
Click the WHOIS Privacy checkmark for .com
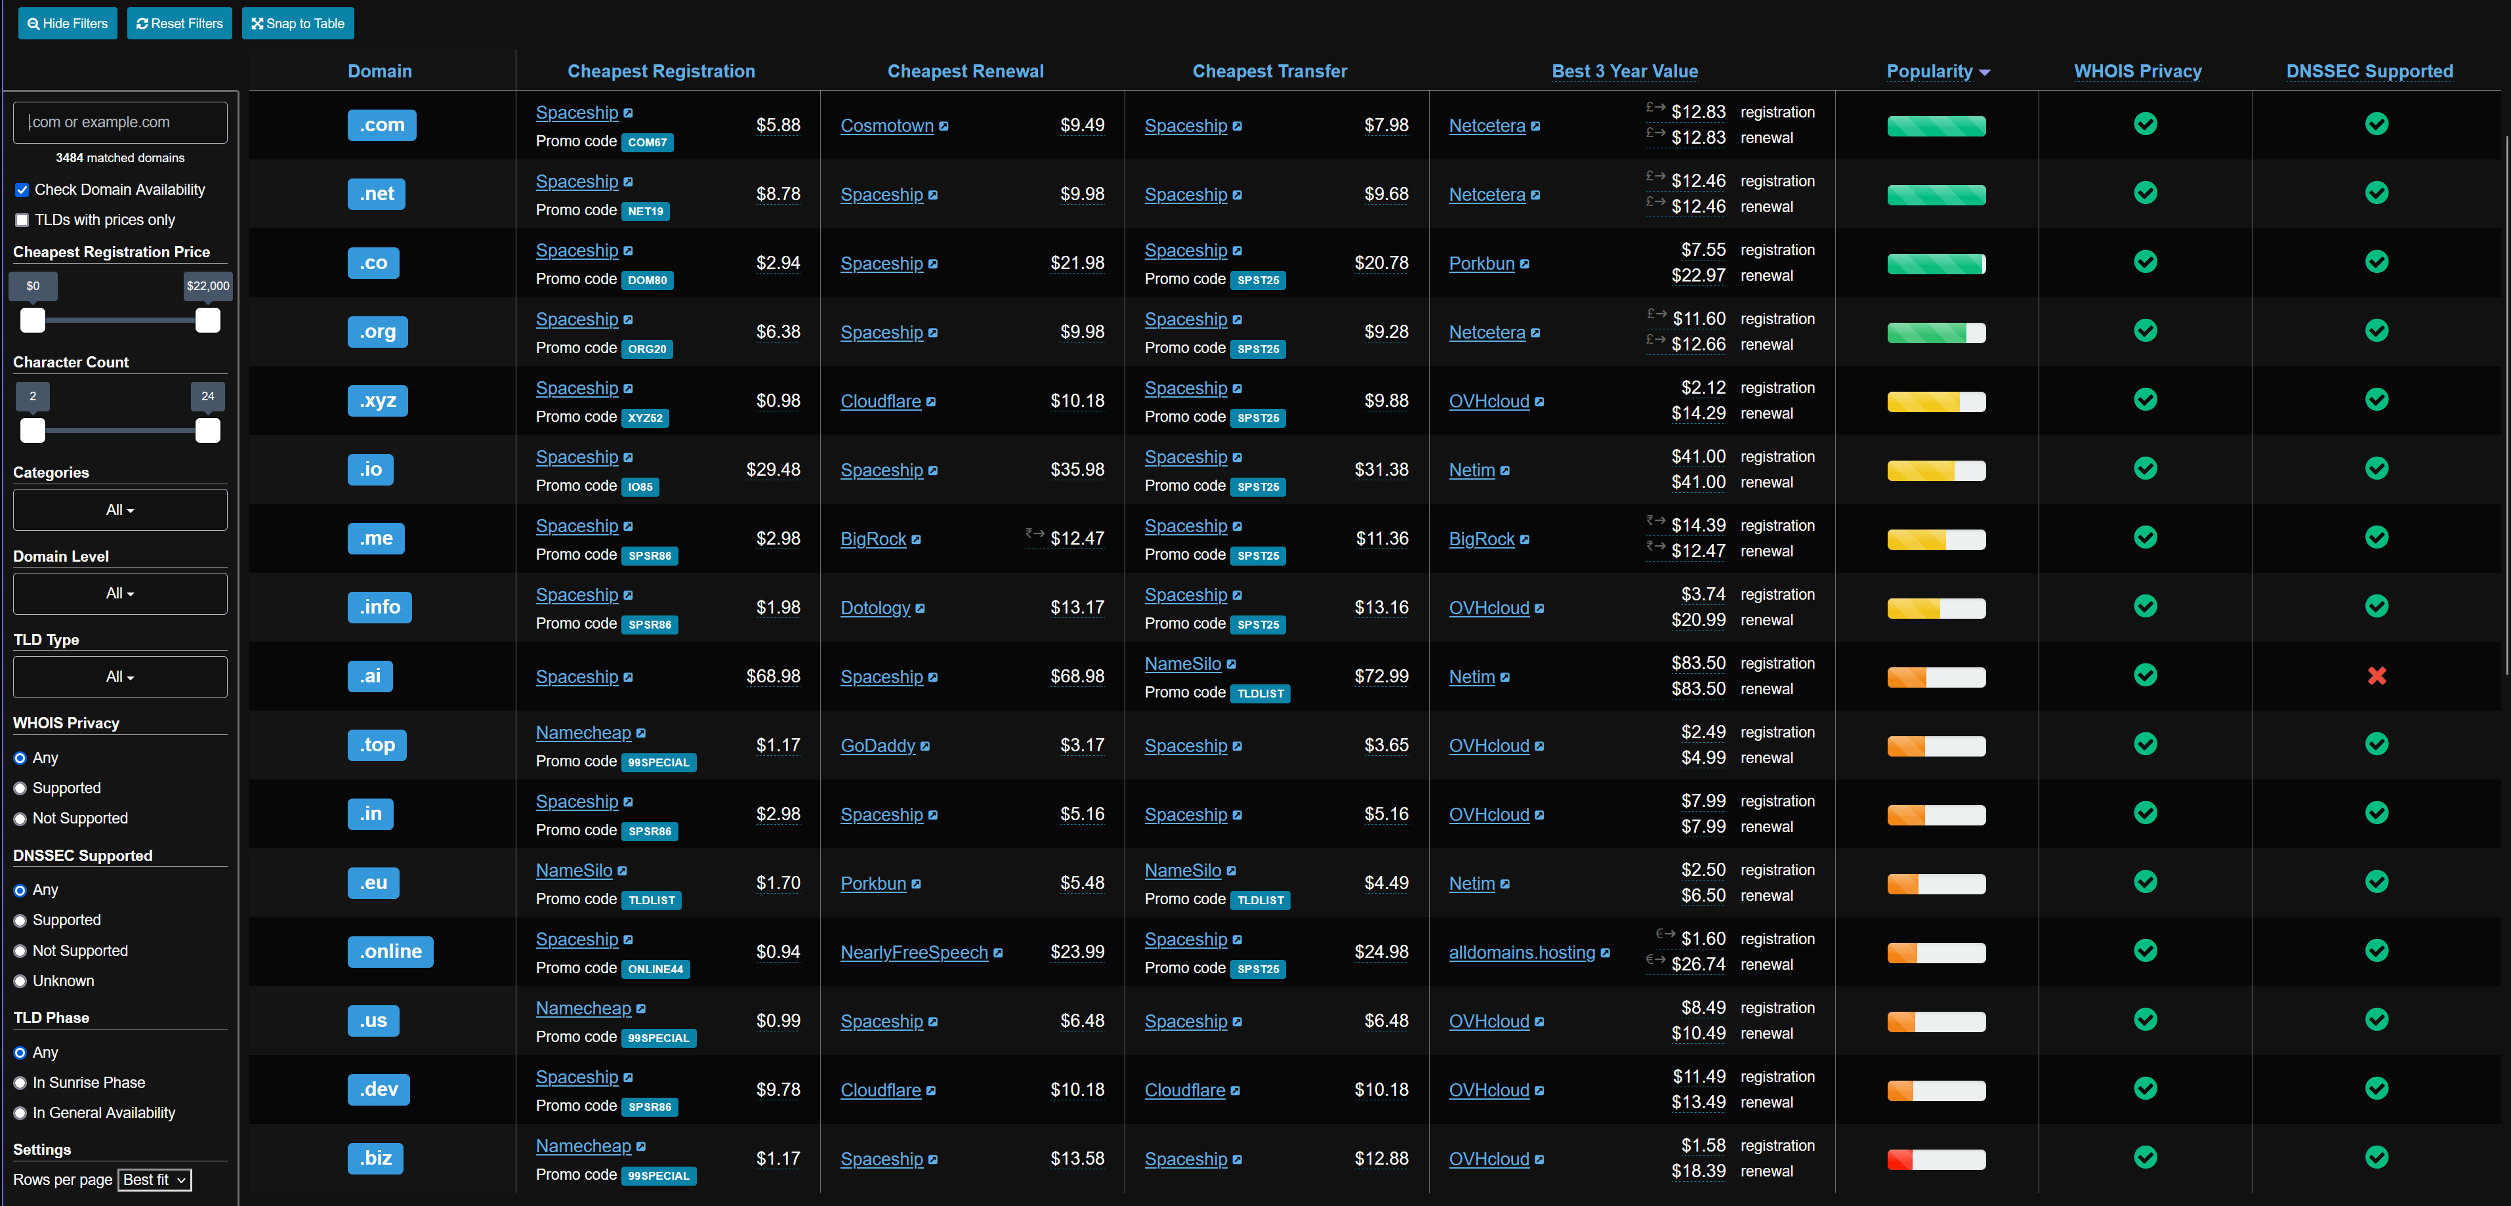pyautogui.click(x=2144, y=124)
